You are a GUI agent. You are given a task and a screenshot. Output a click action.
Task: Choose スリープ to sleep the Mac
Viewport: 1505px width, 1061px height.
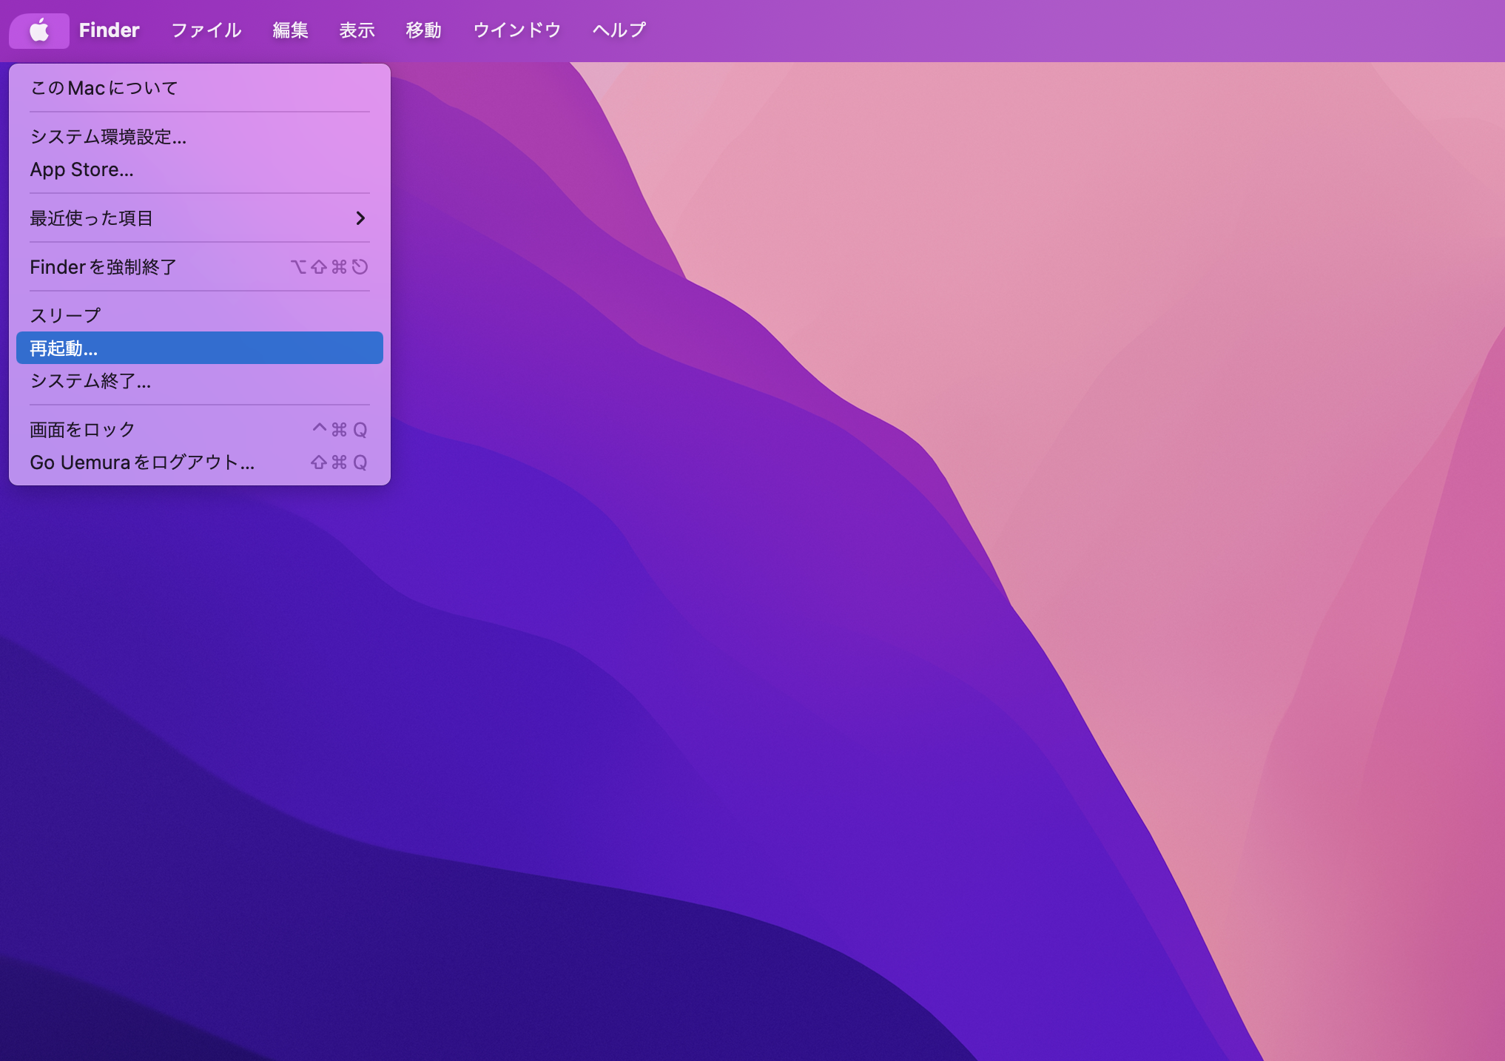[x=200, y=316]
